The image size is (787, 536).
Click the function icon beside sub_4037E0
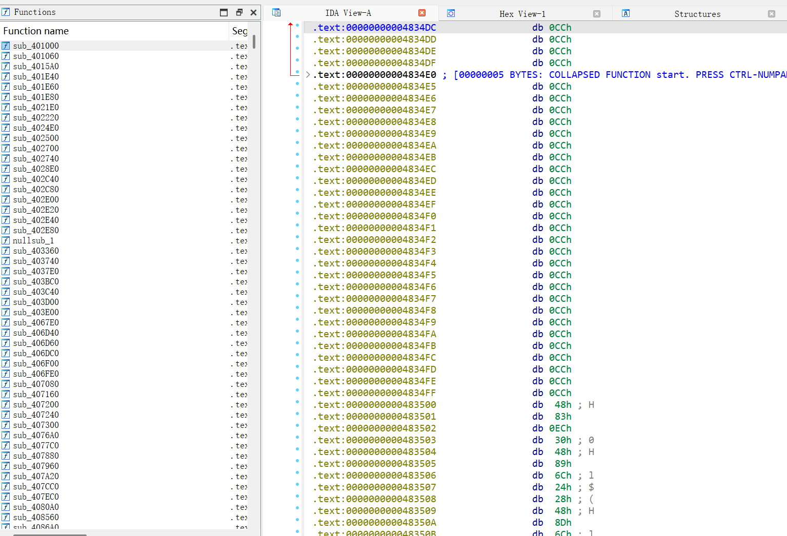pyautogui.click(x=6, y=271)
